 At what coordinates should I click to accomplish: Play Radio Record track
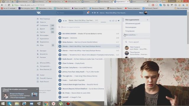coord(60,59)
